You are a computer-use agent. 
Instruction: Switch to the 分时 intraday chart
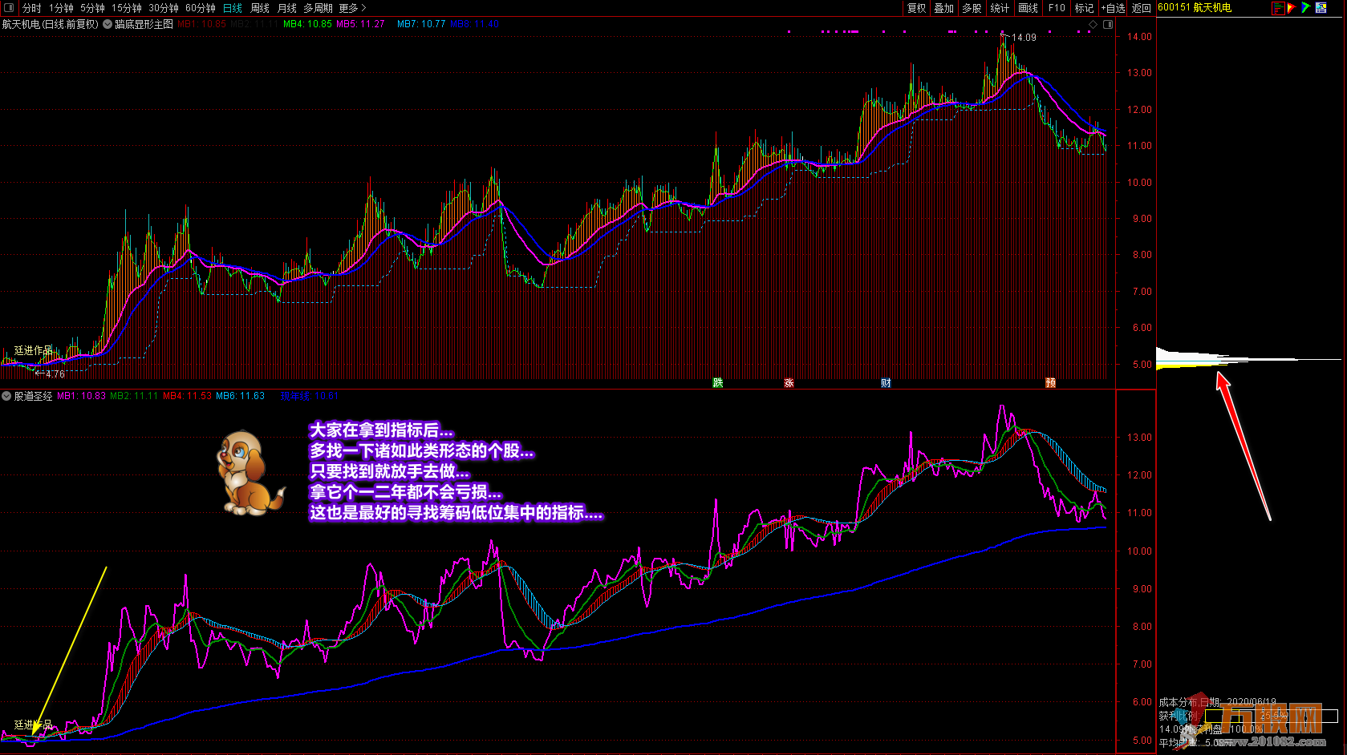click(32, 8)
